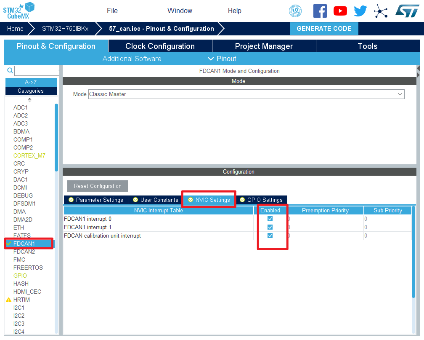Screen dimensions: 424x340
Task: Click the ST community network icon
Action: [381, 11]
